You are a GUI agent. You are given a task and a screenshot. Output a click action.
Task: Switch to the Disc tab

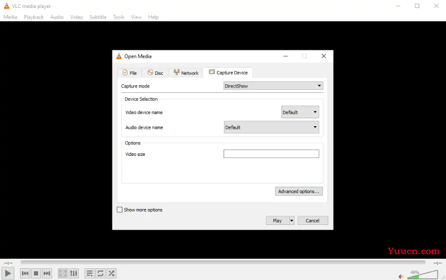pos(155,73)
